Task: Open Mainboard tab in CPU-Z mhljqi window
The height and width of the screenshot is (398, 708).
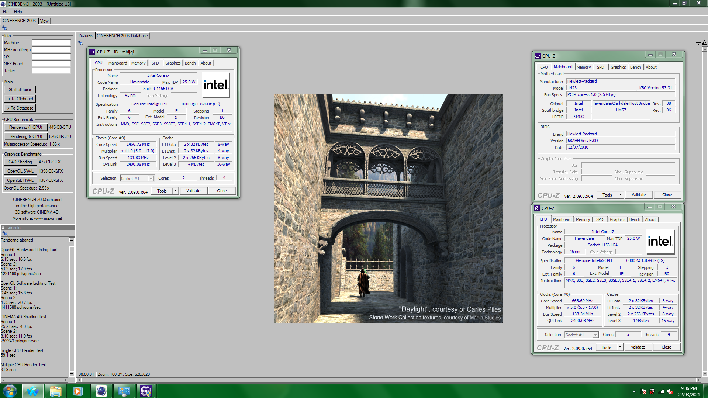Action: click(118, 63)
